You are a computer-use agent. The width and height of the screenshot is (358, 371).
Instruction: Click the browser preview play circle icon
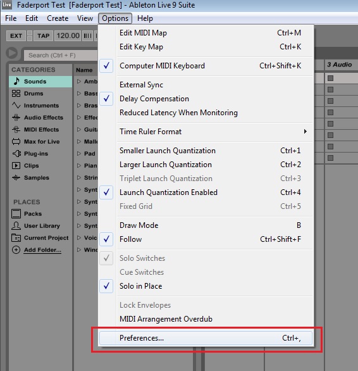tap(11, 53)
